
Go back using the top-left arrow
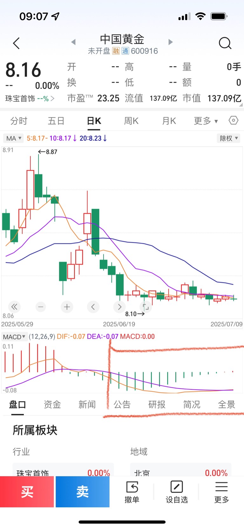coord(17,43)
